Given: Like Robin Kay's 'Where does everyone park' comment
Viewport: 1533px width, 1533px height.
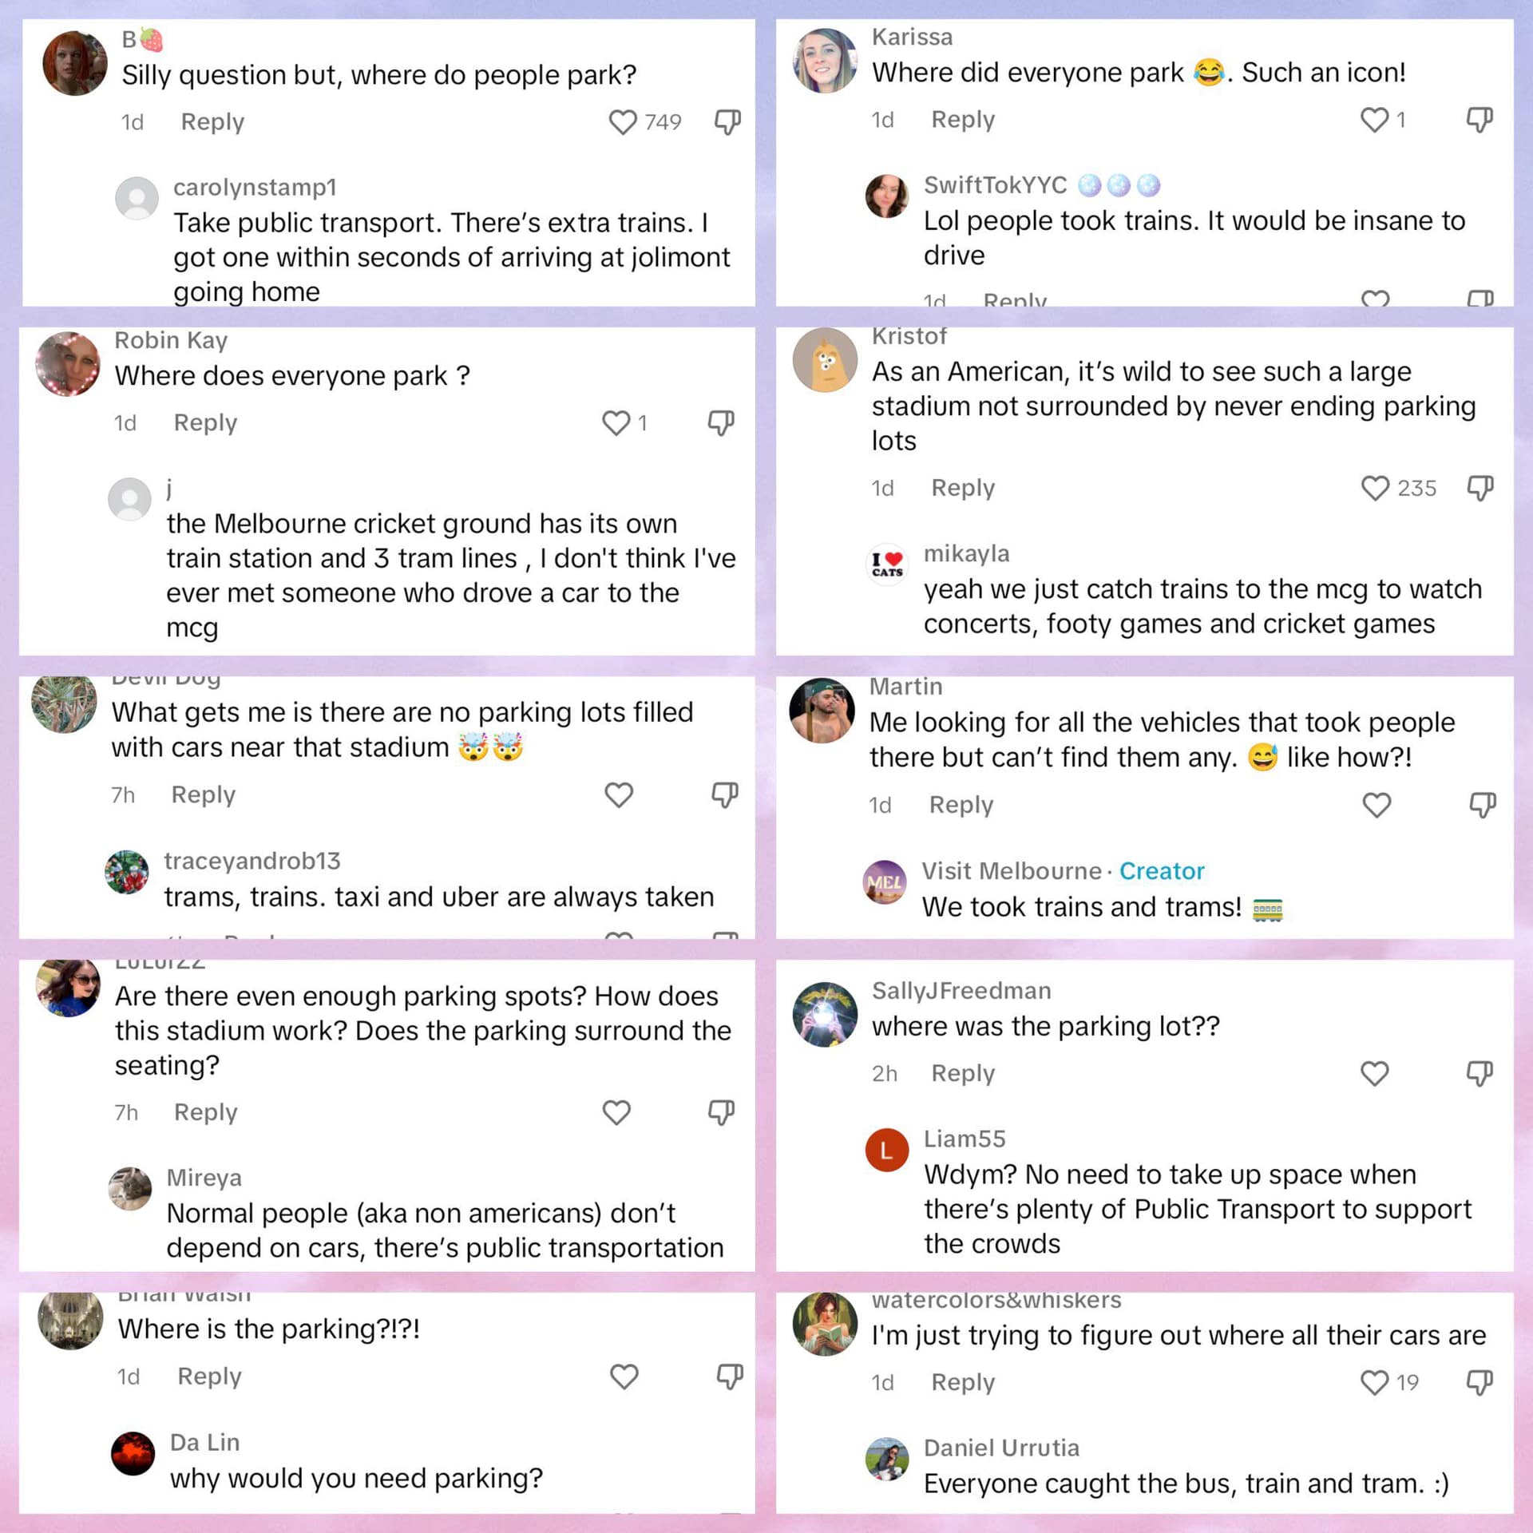Looking at the screenshot, I should pyautogui.click(x=616, y=422).
